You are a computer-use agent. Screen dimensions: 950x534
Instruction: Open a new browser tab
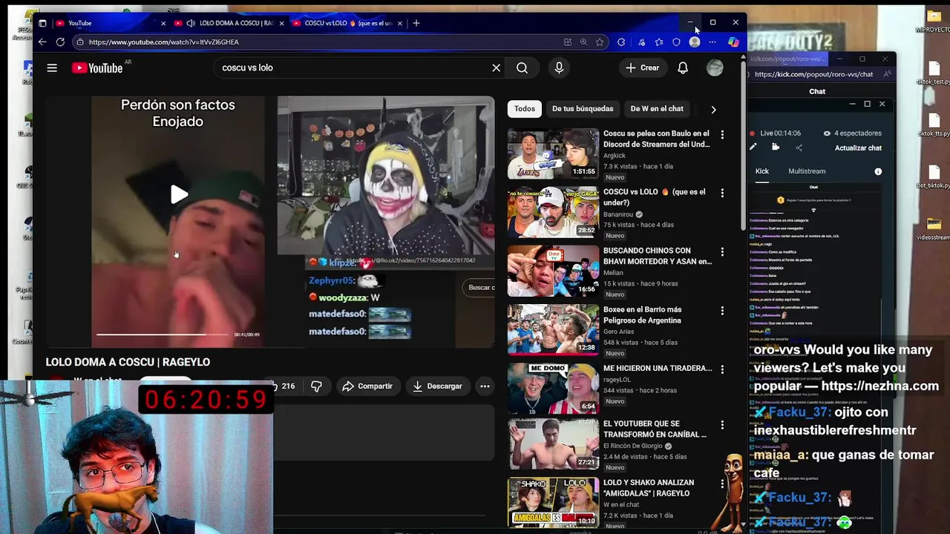click(416, 23)
